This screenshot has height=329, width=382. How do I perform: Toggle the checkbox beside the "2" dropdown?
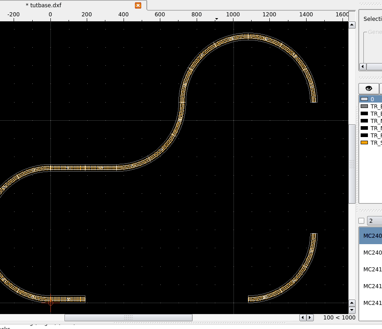[362, 221]
